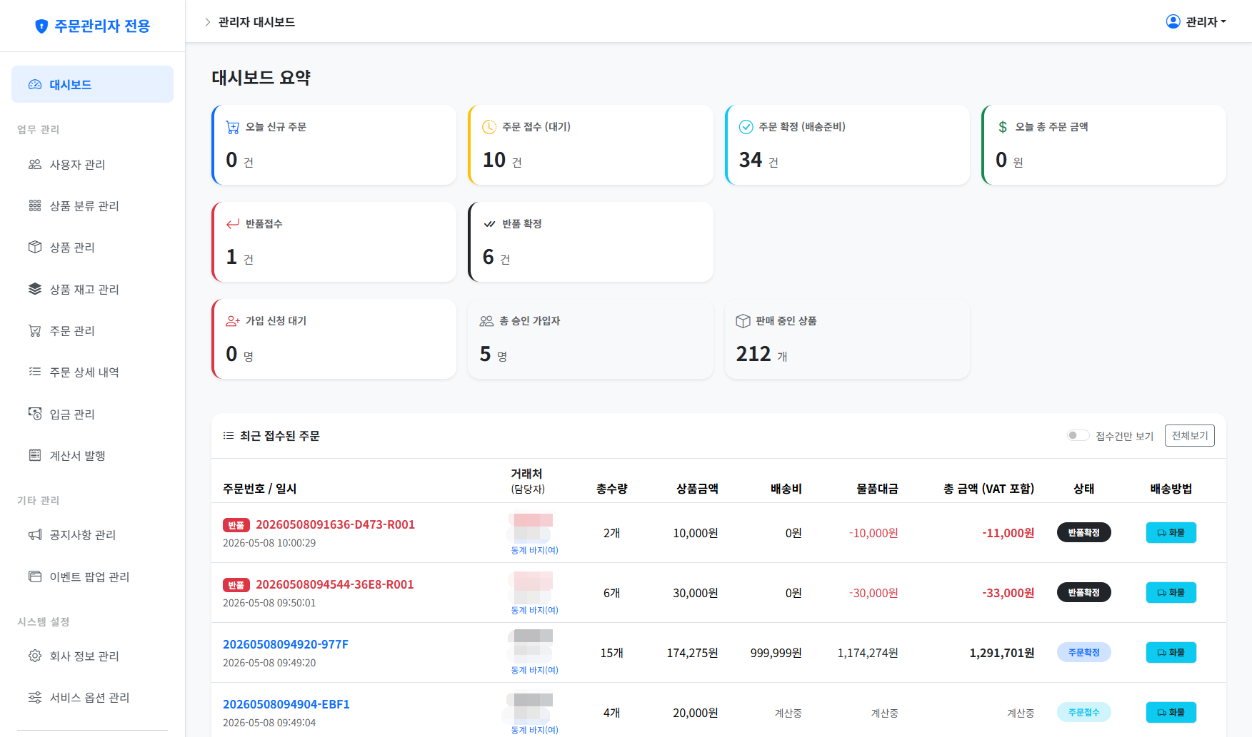Click 반품확정 badge for order D473-R001
Viewport: 1252px width, 737px height.
pos(1083,532)
